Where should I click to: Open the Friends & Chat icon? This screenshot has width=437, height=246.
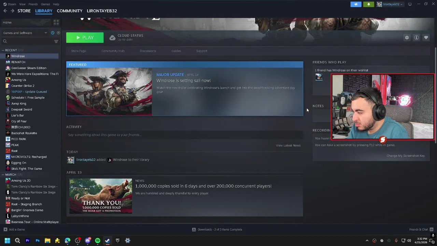pyautogui.click(x=432, y=230)
